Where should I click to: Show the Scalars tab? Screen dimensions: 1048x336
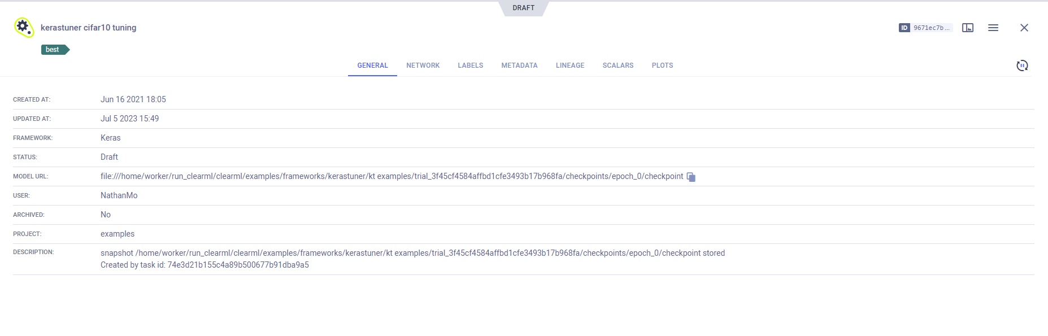[x=618, y=66]
